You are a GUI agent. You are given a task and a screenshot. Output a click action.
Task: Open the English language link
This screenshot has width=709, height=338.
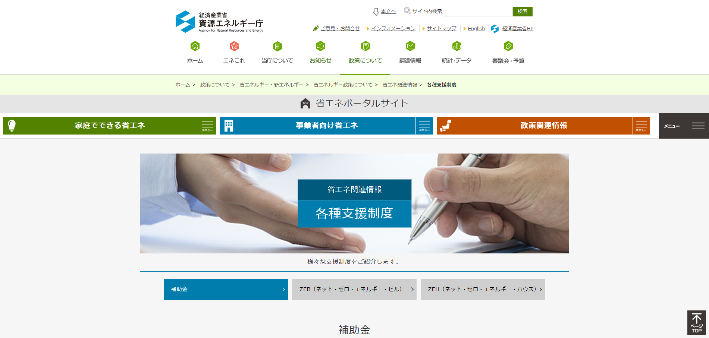click(476, 29)
